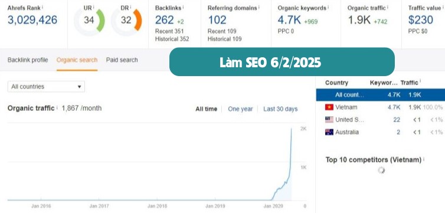Click the United States flag icon
This screenshot has height=213, width=445.
(329, 120)
